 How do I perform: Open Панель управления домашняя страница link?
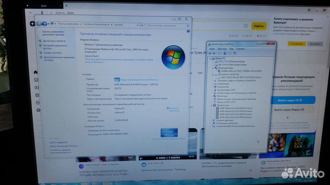pyautogui.click(x=53, y=33)
